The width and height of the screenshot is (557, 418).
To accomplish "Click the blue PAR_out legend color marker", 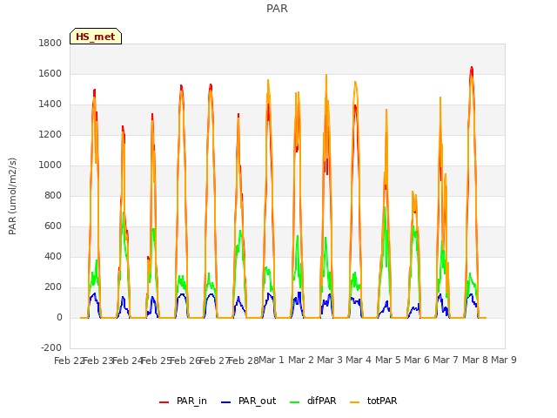I will [x=225, y=402].
